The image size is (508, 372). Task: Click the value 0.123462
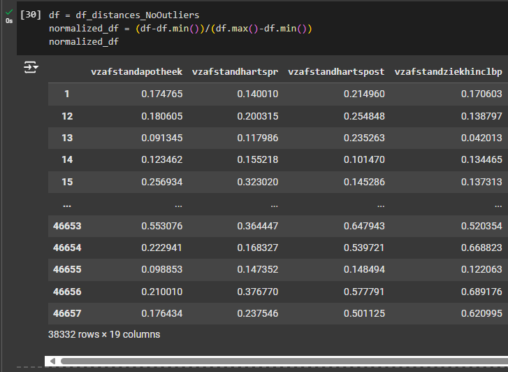(x=162, y=159)
